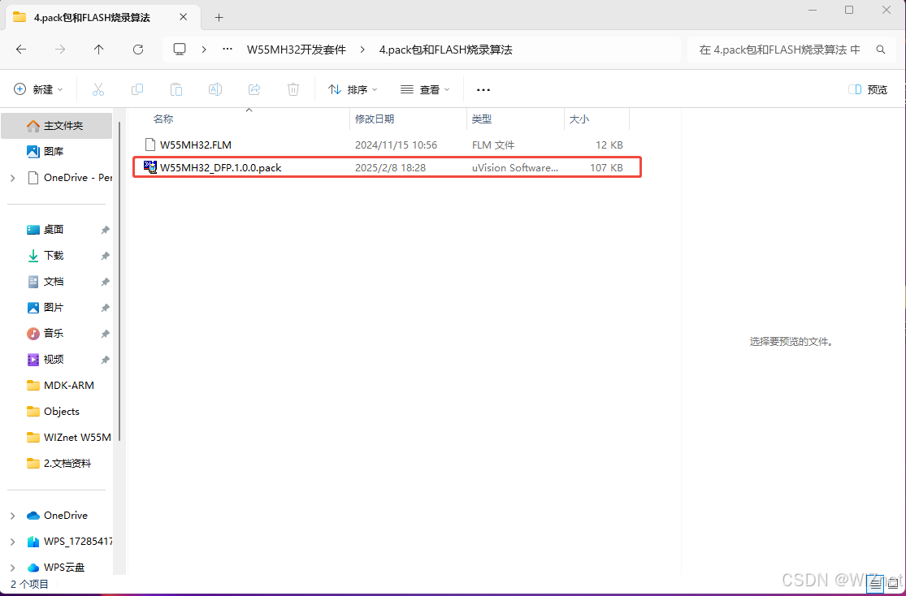Click the Share icon in toolbar

(254, 89)
